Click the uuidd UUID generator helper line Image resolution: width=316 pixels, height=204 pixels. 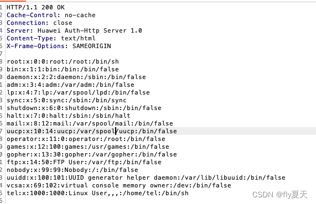146,177
